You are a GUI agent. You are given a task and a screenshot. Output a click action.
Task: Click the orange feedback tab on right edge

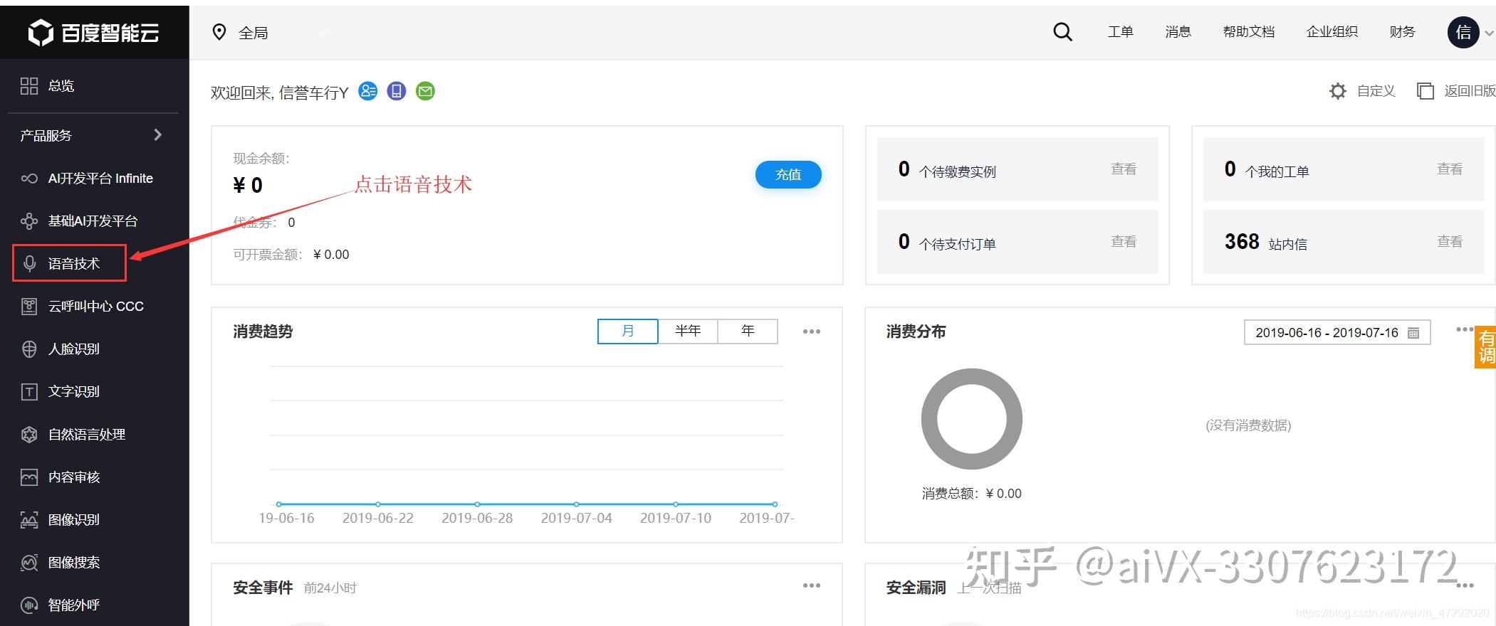(x=1485, y=347)
